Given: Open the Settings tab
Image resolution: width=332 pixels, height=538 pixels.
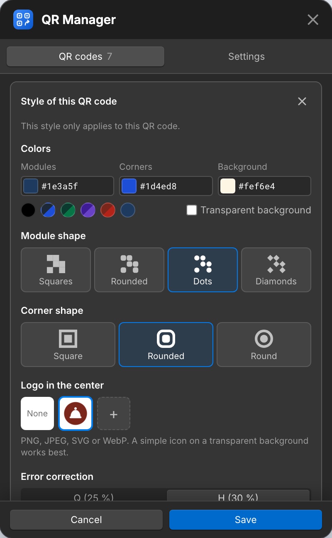Looking at the screenshot, I should tap(247, 56).
